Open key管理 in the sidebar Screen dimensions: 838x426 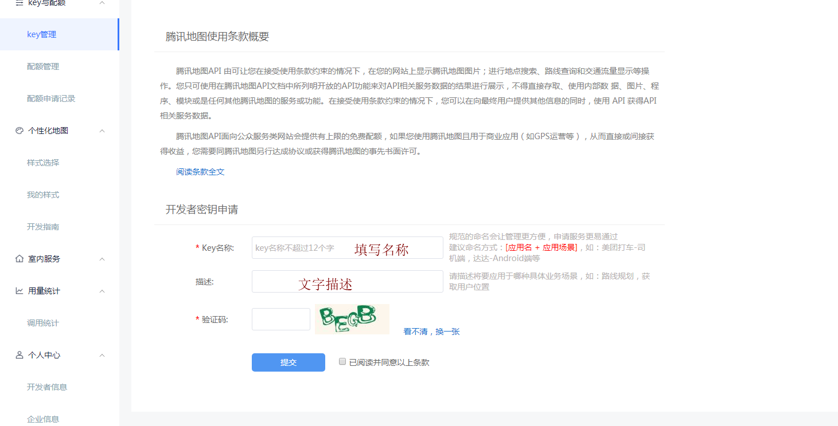coord(60,34)
